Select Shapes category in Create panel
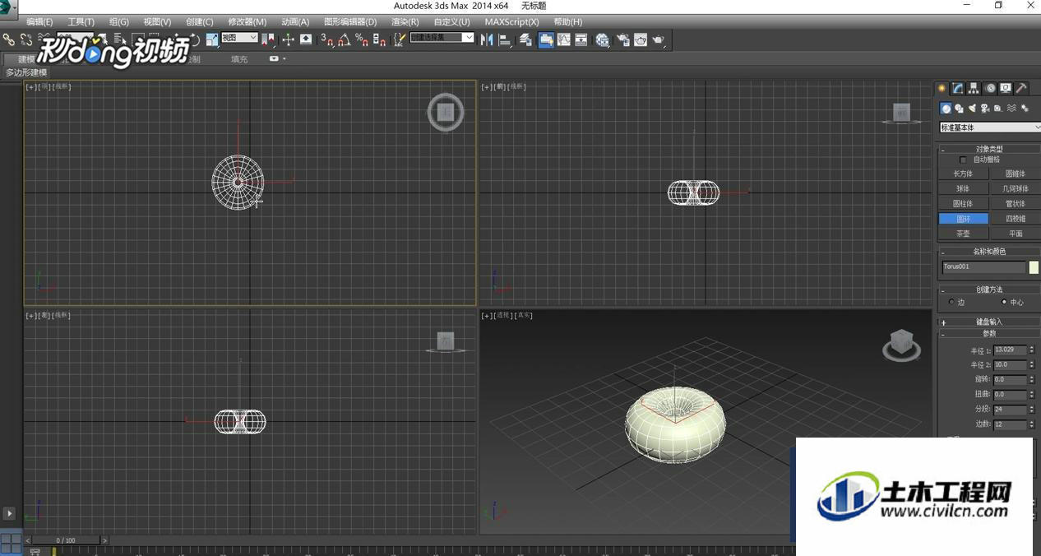The height and width of the screenshot is (556, 1041). click(x=959, y=109)
